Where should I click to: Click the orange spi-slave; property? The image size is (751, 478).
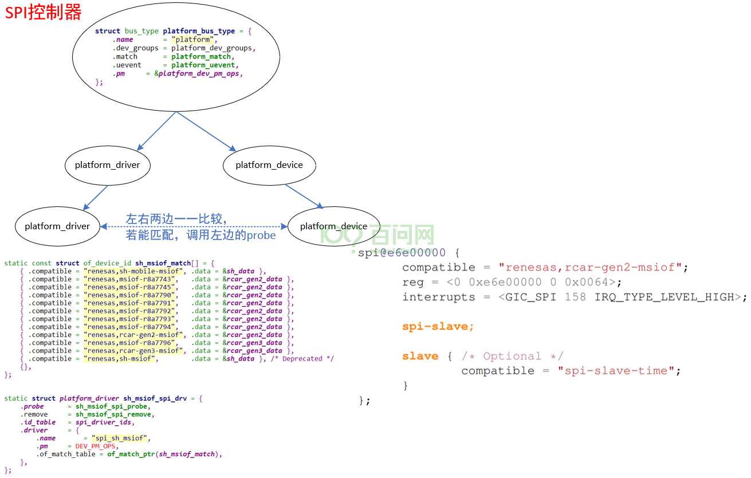[438, 327]
